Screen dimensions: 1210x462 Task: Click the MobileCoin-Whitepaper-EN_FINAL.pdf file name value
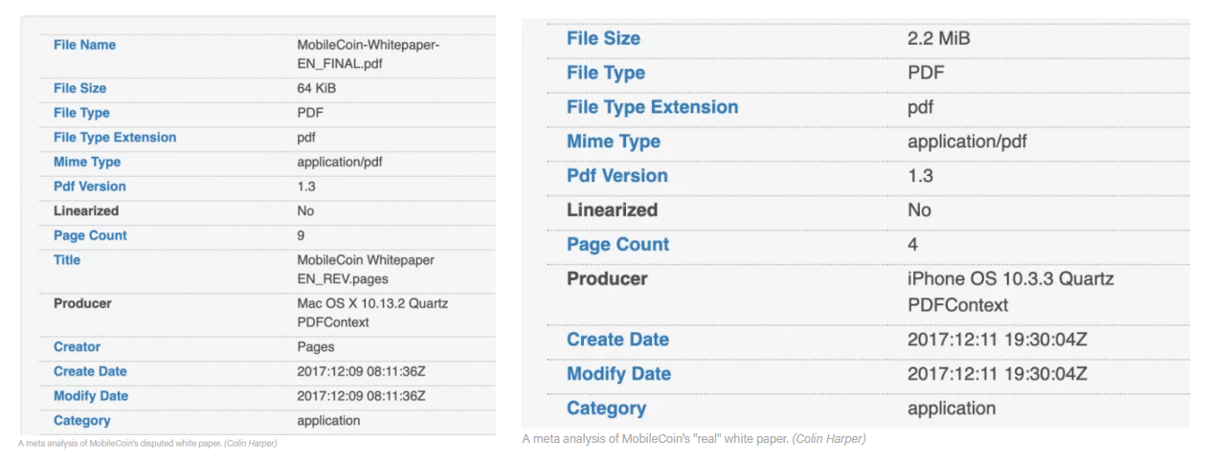click(368, 55)
